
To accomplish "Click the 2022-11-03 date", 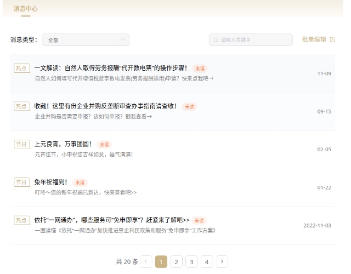I will click(317, 225).
